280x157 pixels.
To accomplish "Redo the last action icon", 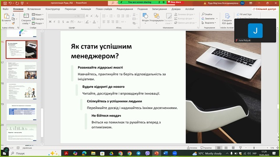I will click(x=17, y=3).
